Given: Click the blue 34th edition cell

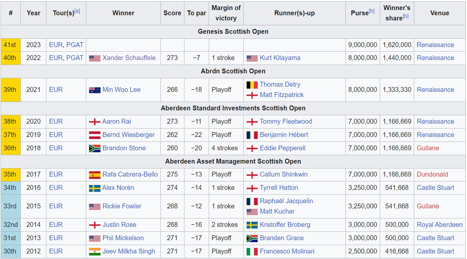Looking at the screenshot, I should pos(10,188).
